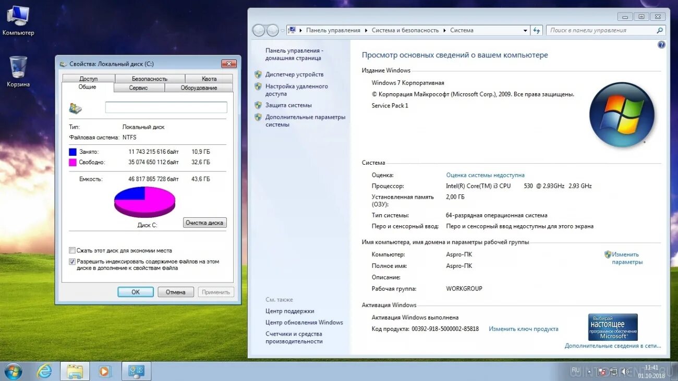Viewport: 678px width, 381px height.
Task: Click the drive icon in disk properties
Action: click(x=76, y=108)
